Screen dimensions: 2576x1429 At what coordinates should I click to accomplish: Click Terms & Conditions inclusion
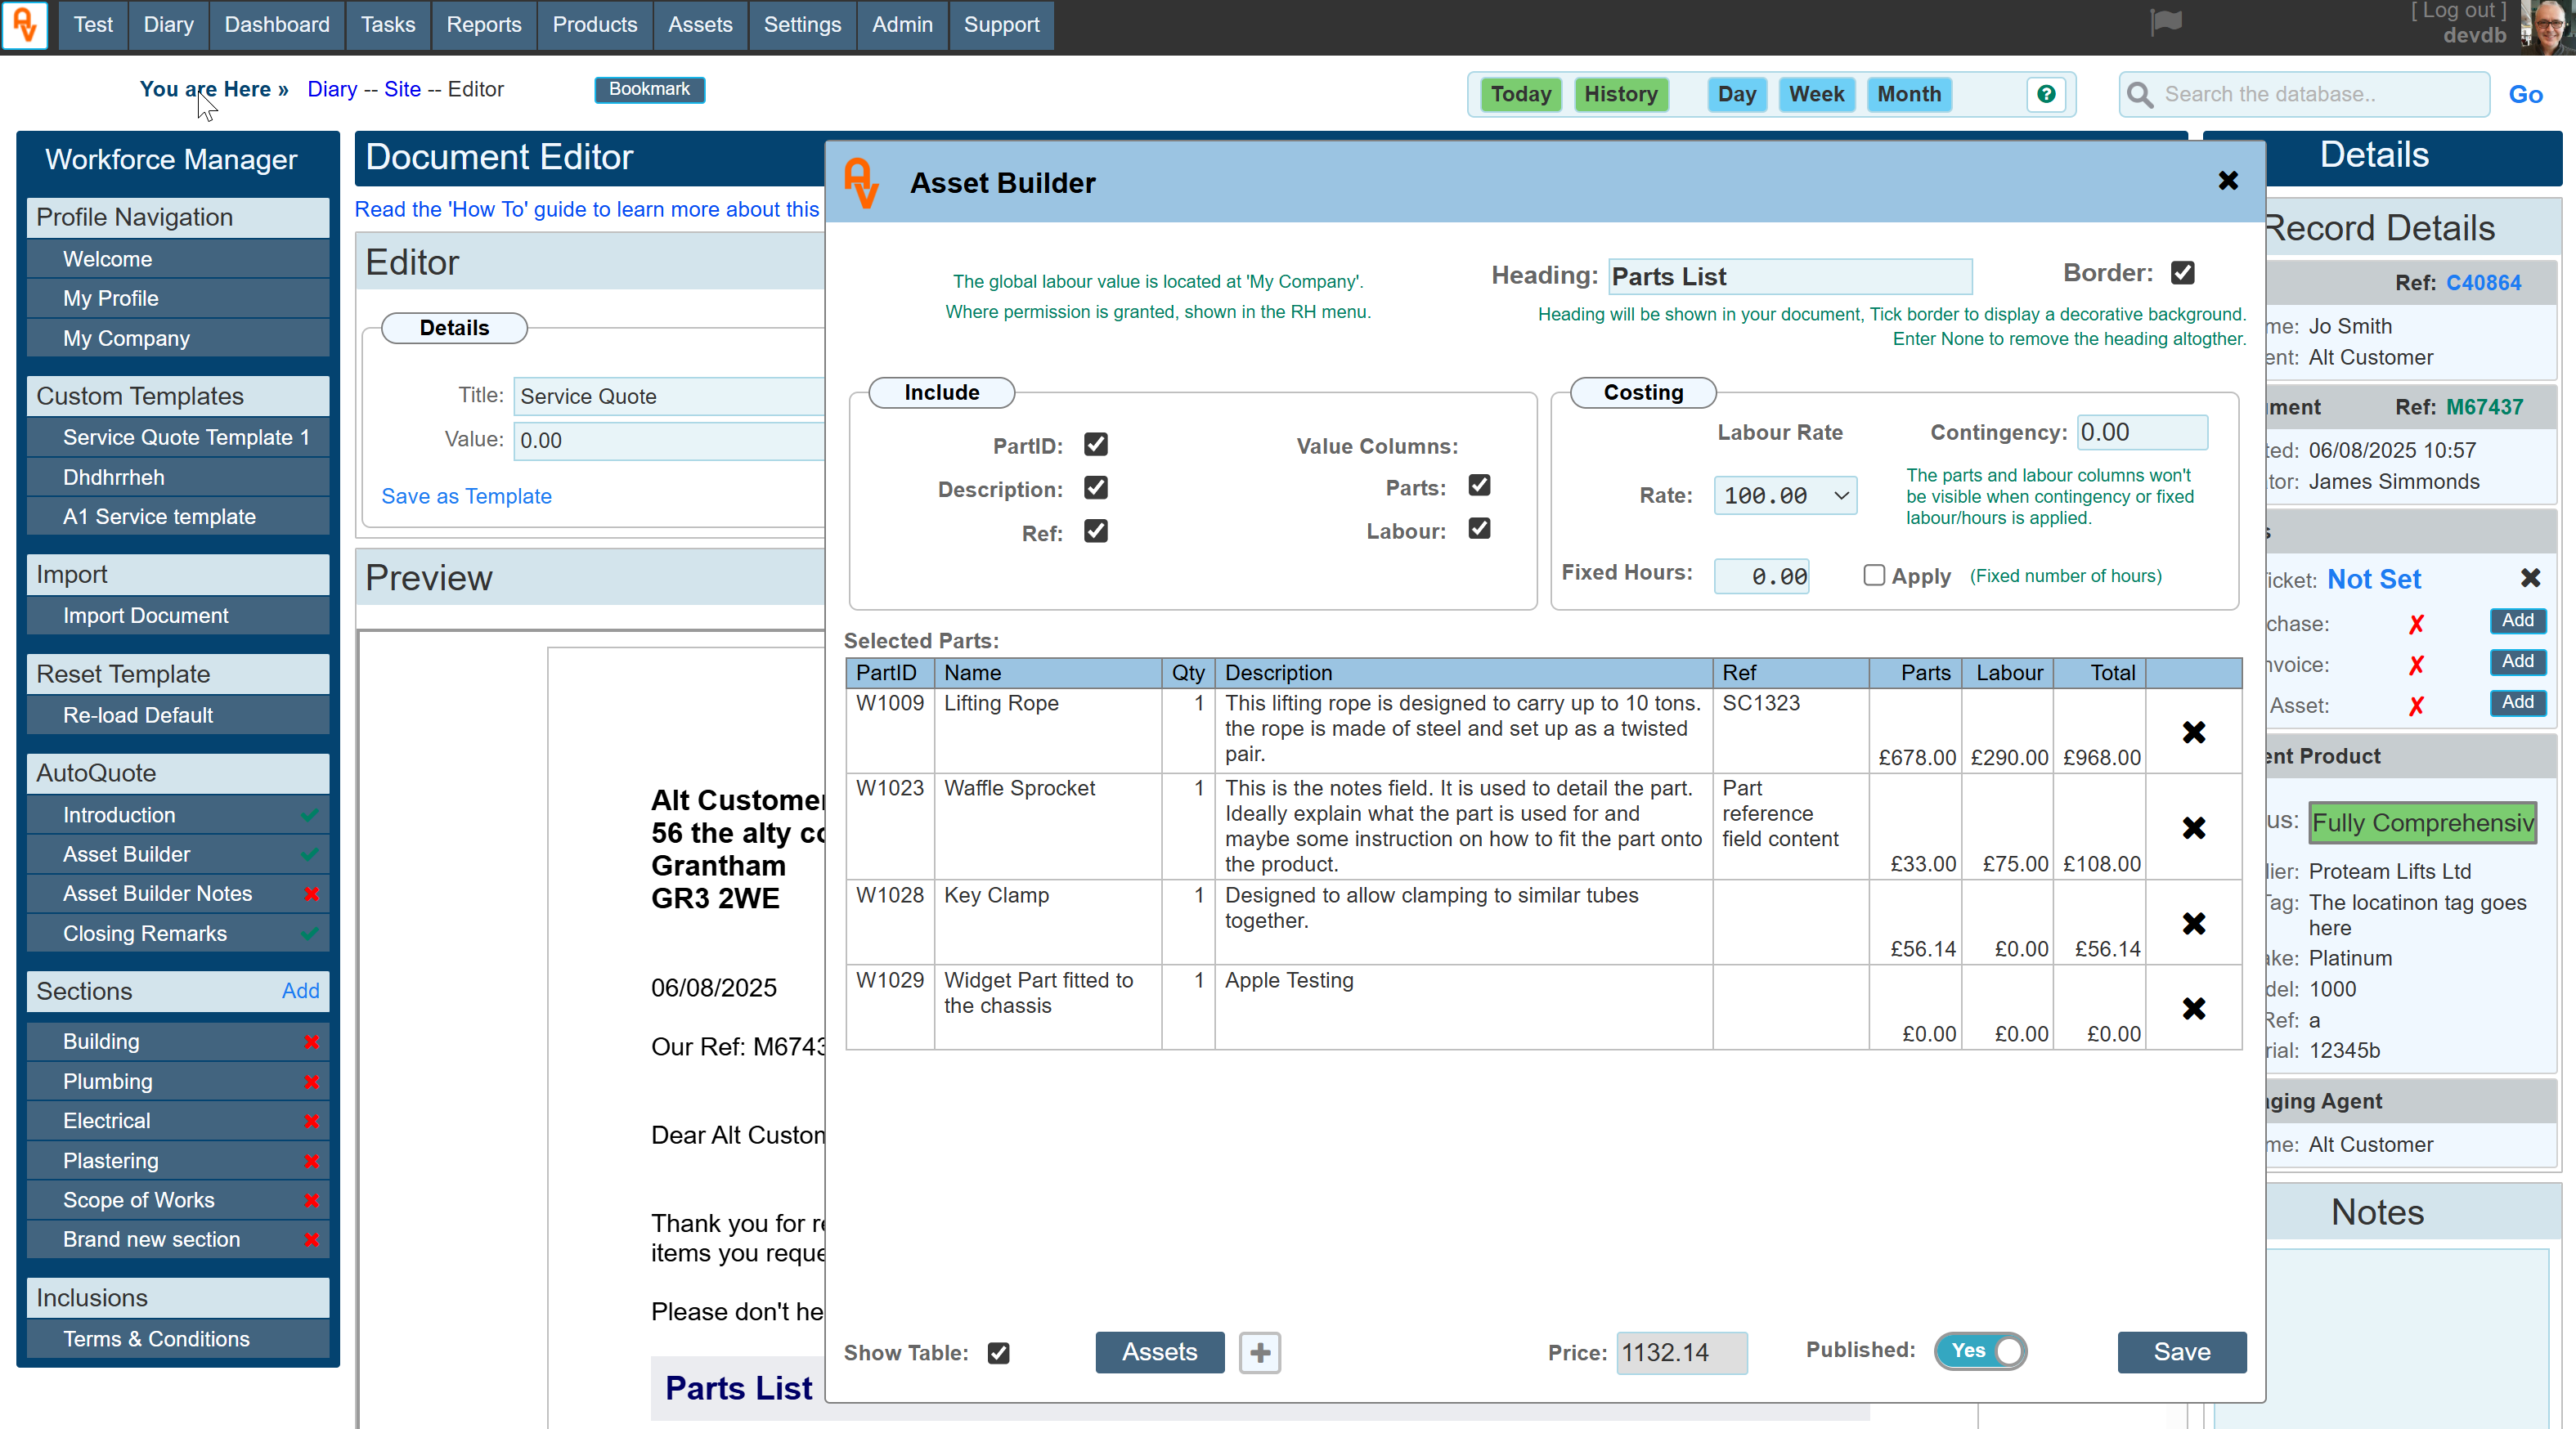[178, 1339]
